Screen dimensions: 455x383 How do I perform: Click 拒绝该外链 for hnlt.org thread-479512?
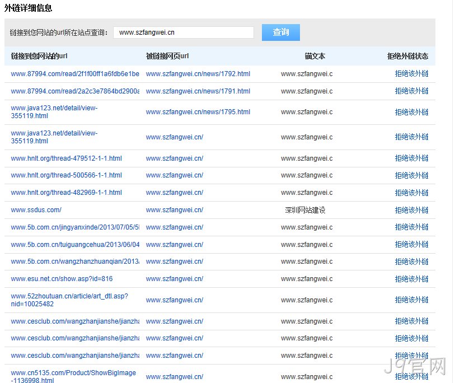pyautogui.click(x=411, y=158)
